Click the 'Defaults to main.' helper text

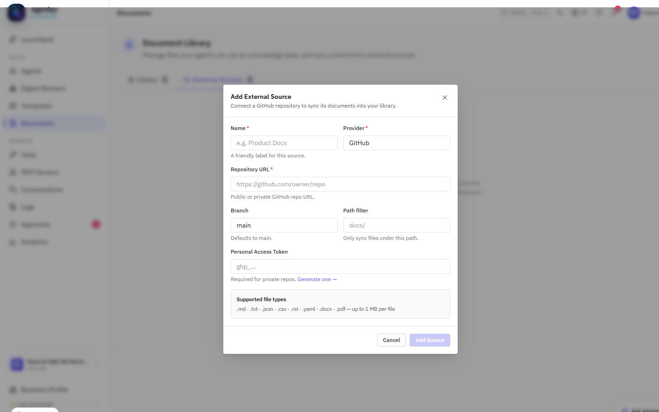pyautogui.click(x=252, y=238)
